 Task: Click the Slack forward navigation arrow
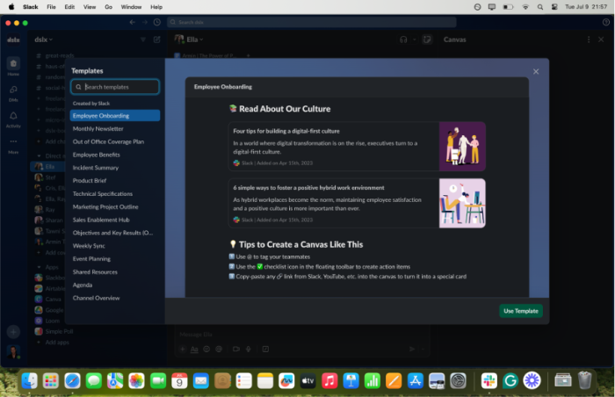coord(145,22)
